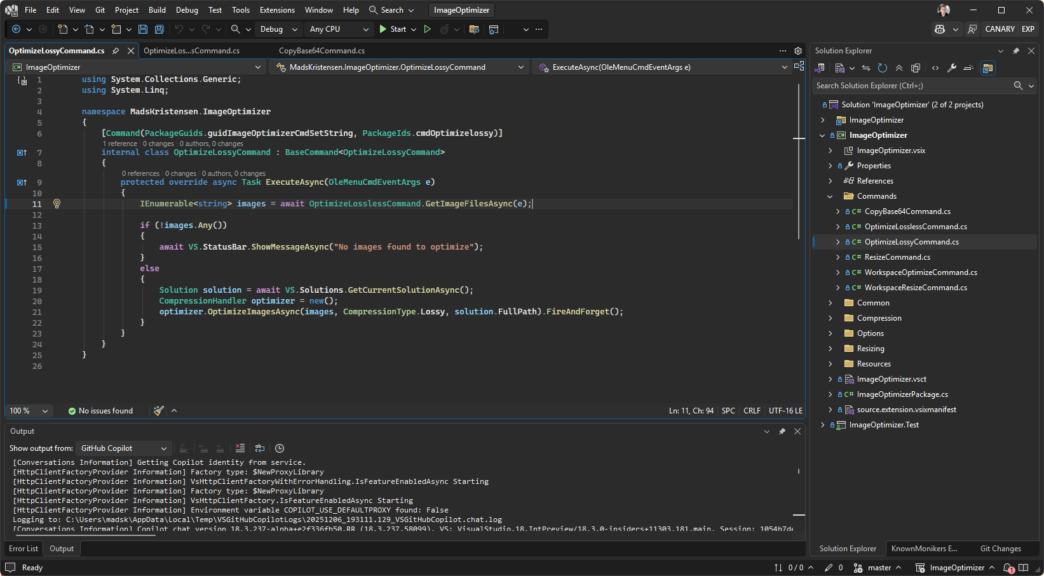1044x576 pixels.
Task: Click the master branch status bar button
Action: 879,568
